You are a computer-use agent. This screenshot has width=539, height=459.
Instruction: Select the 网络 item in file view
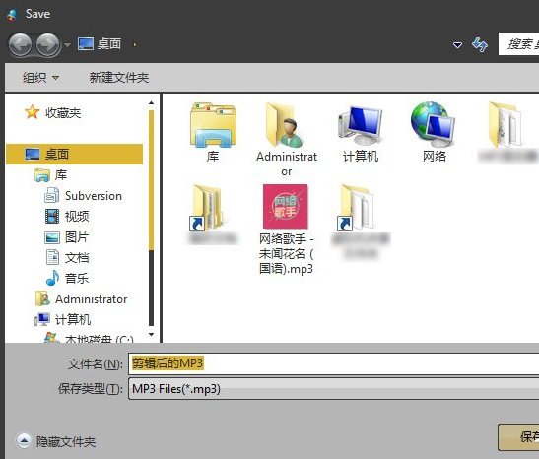[434, 132]
